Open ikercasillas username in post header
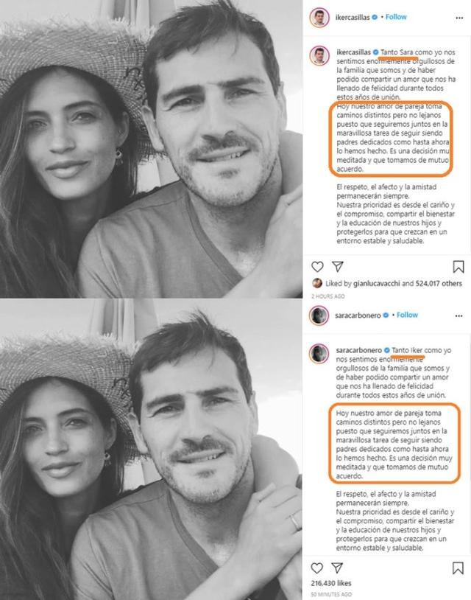The height and width of the screenshot is (600, 471). [353, 17]
